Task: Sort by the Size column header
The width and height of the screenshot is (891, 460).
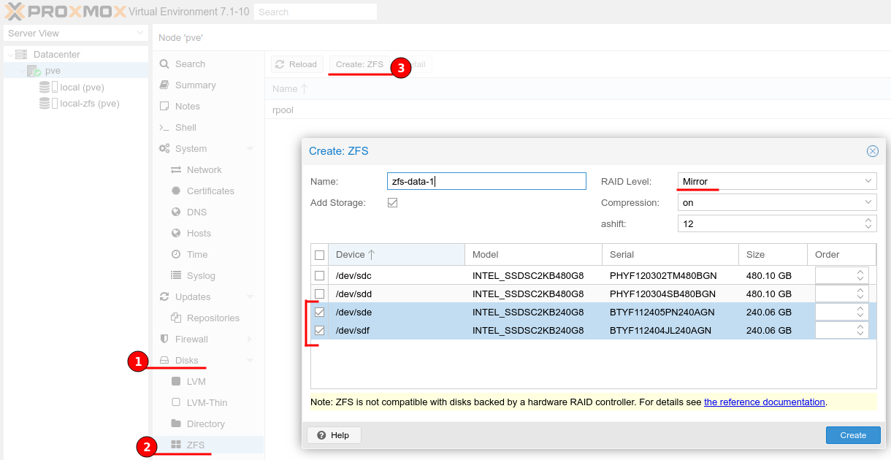Action: pos(772,255)
